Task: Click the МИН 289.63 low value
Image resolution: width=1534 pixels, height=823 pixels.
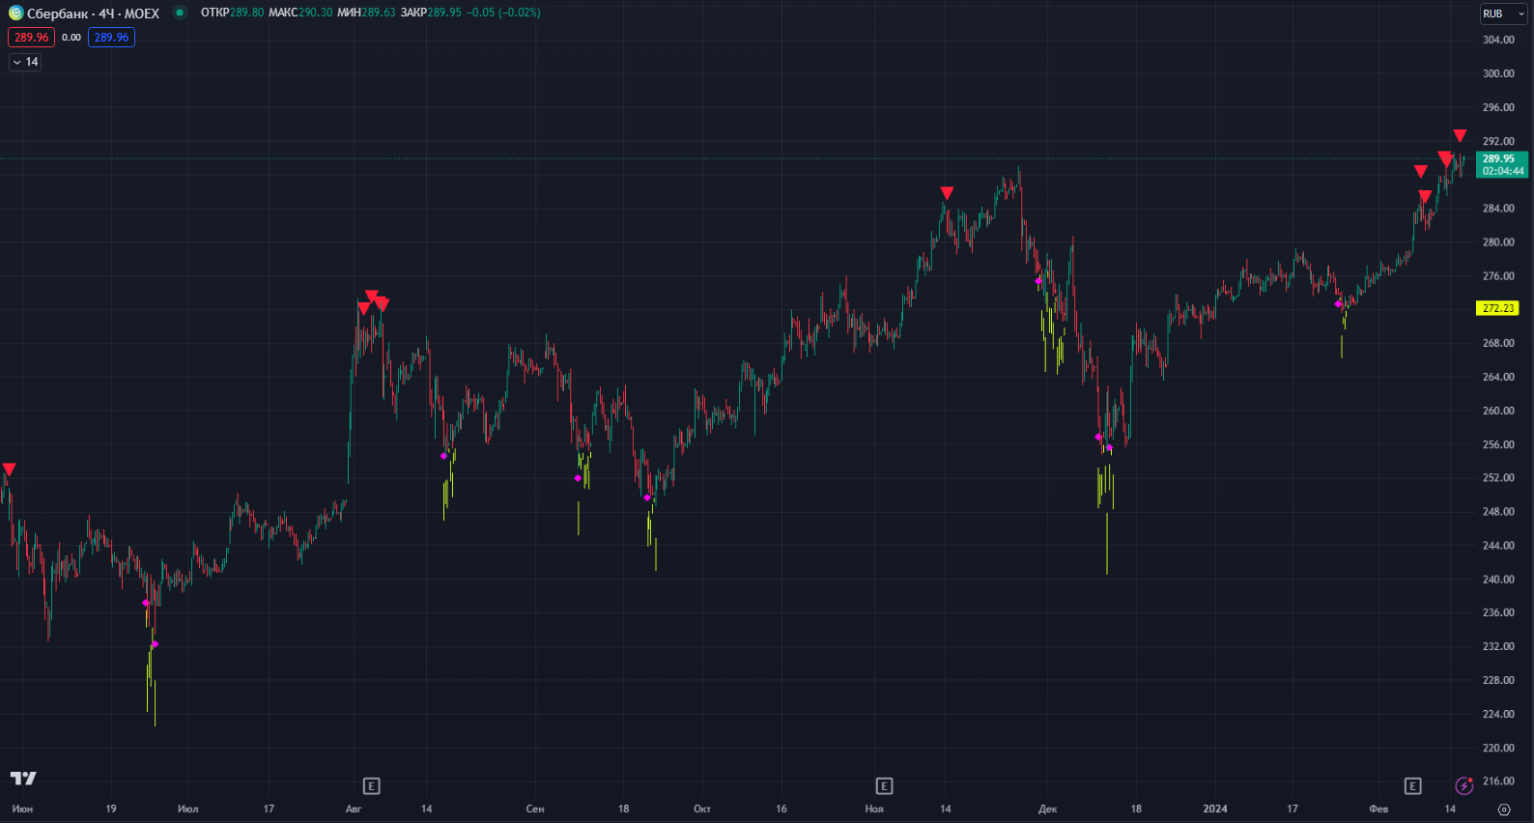Action: click(x=366, y=13)
